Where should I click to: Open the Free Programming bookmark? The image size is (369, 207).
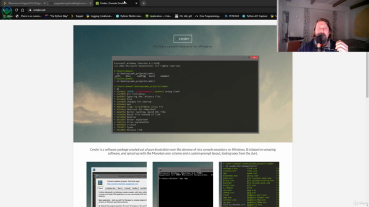pyautogui.click(x=208, y=16)
